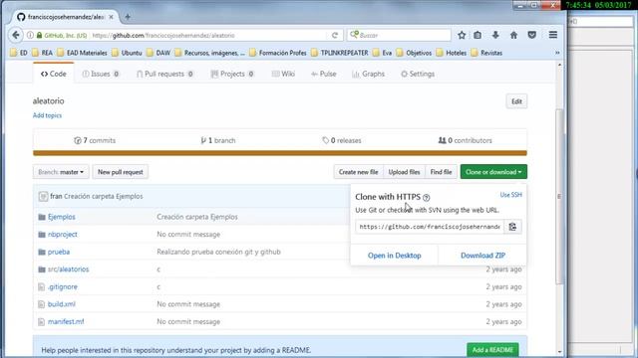
Task: Open the commit Creación carpeta Ejemplos in header row
Action: [104, 197]
